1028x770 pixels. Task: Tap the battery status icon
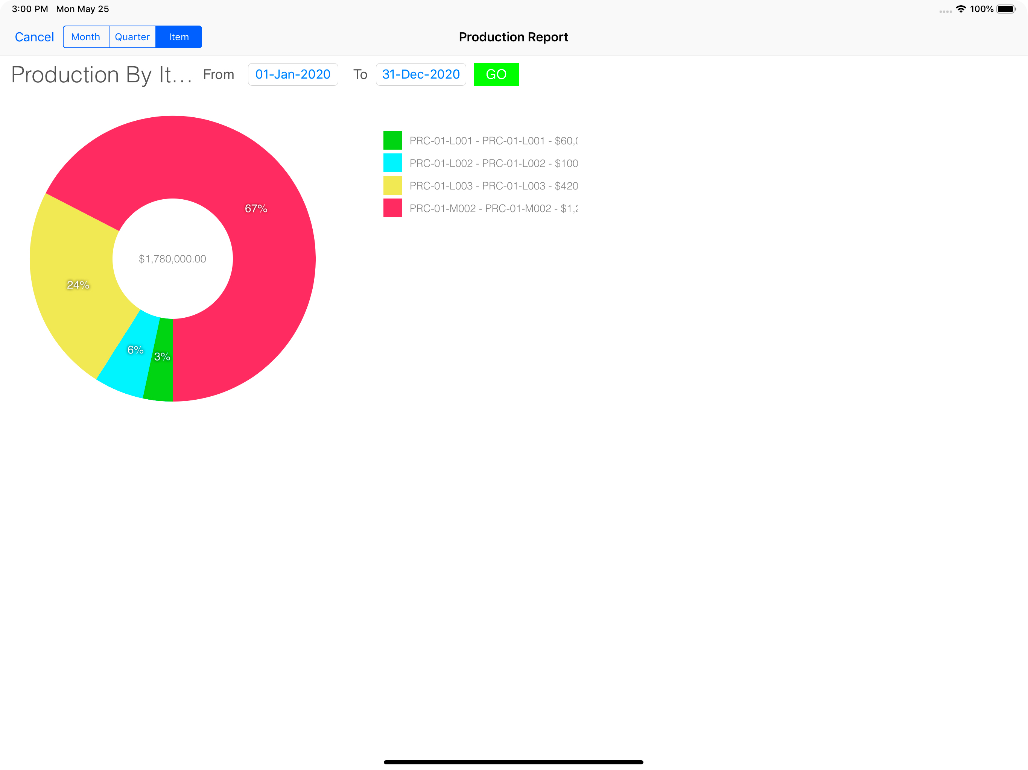tap(1006, 9)
